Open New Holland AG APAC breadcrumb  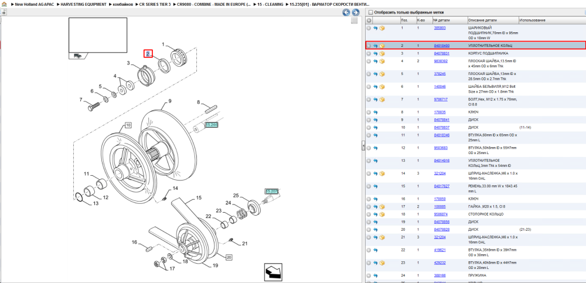35,4
